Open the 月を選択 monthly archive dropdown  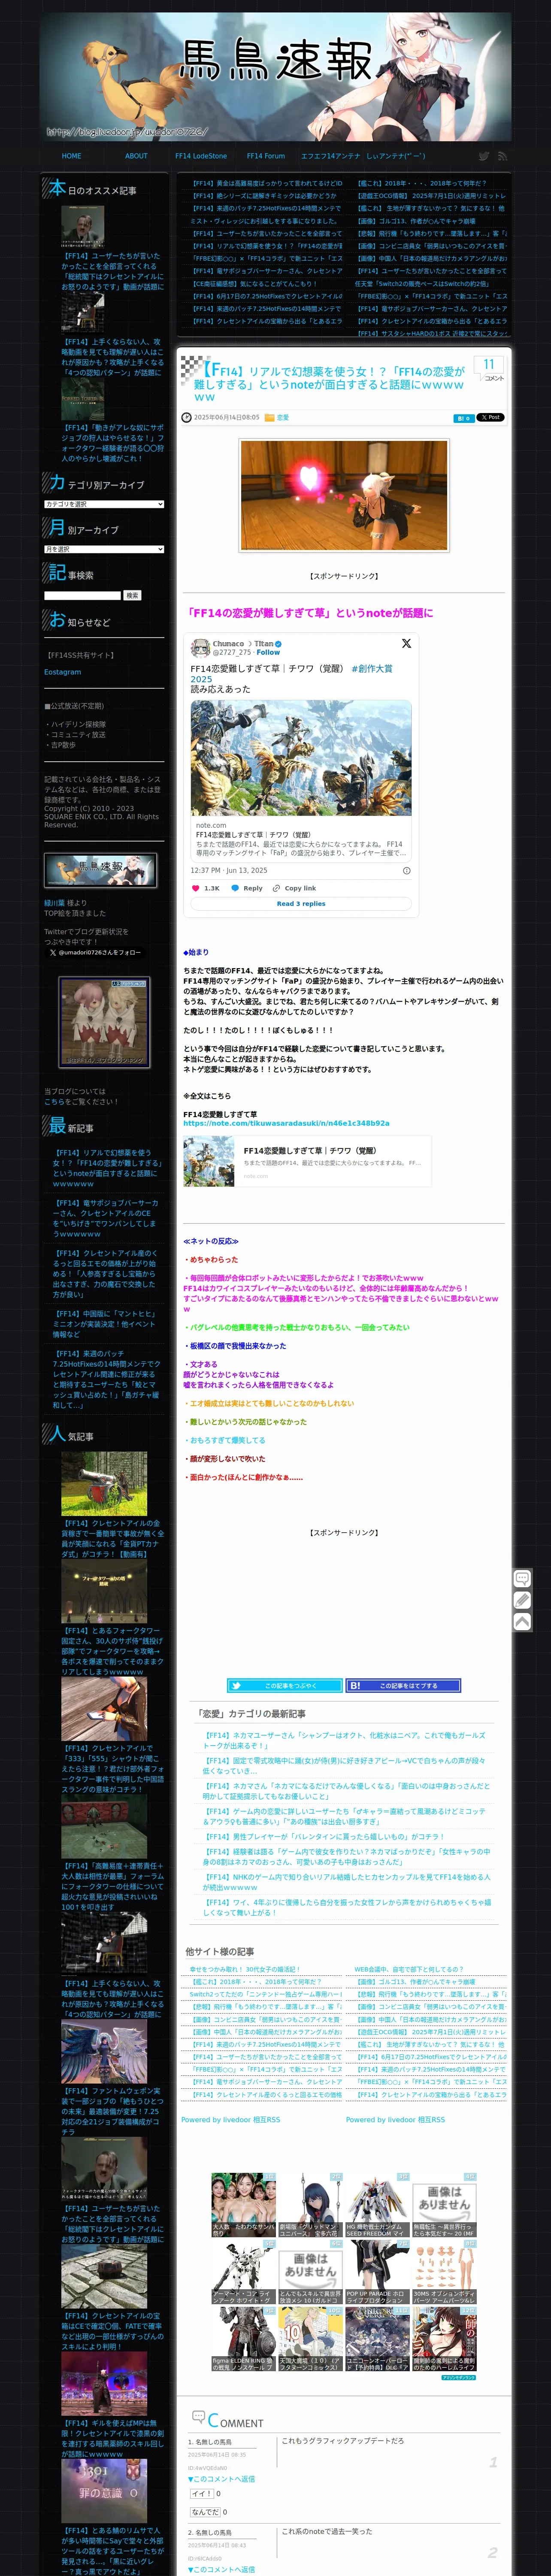coord(104,549)
